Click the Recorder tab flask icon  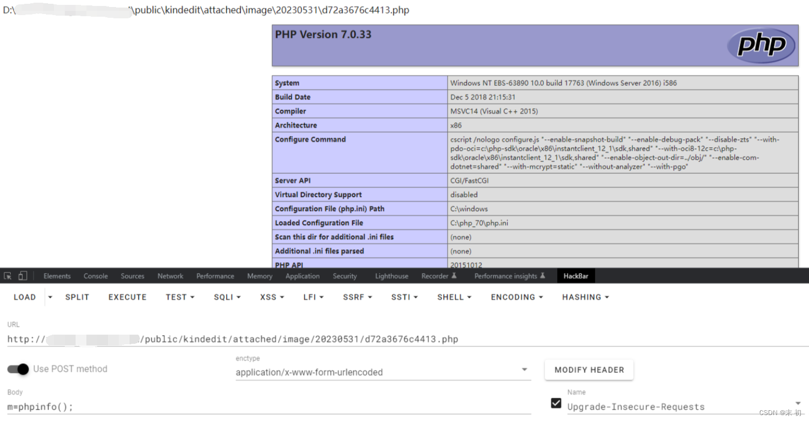454,276
